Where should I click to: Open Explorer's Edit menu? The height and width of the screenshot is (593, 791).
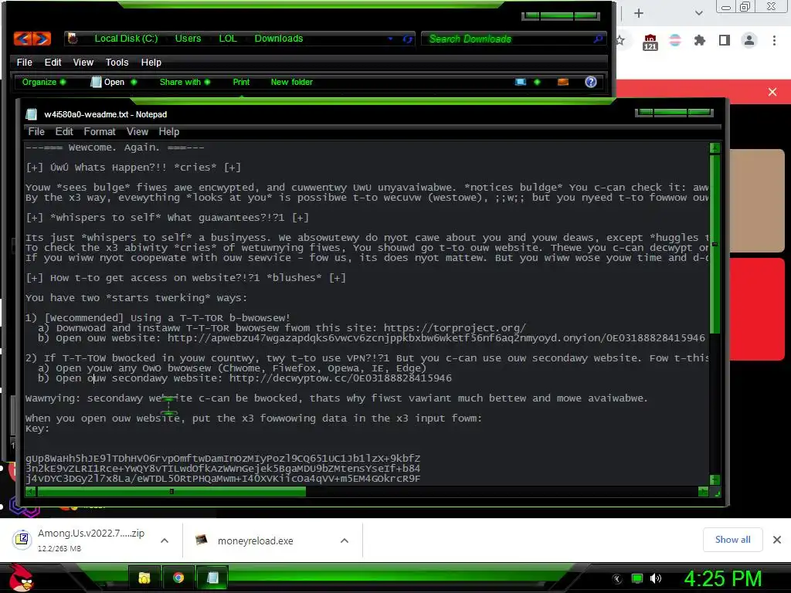pos(53,62)
